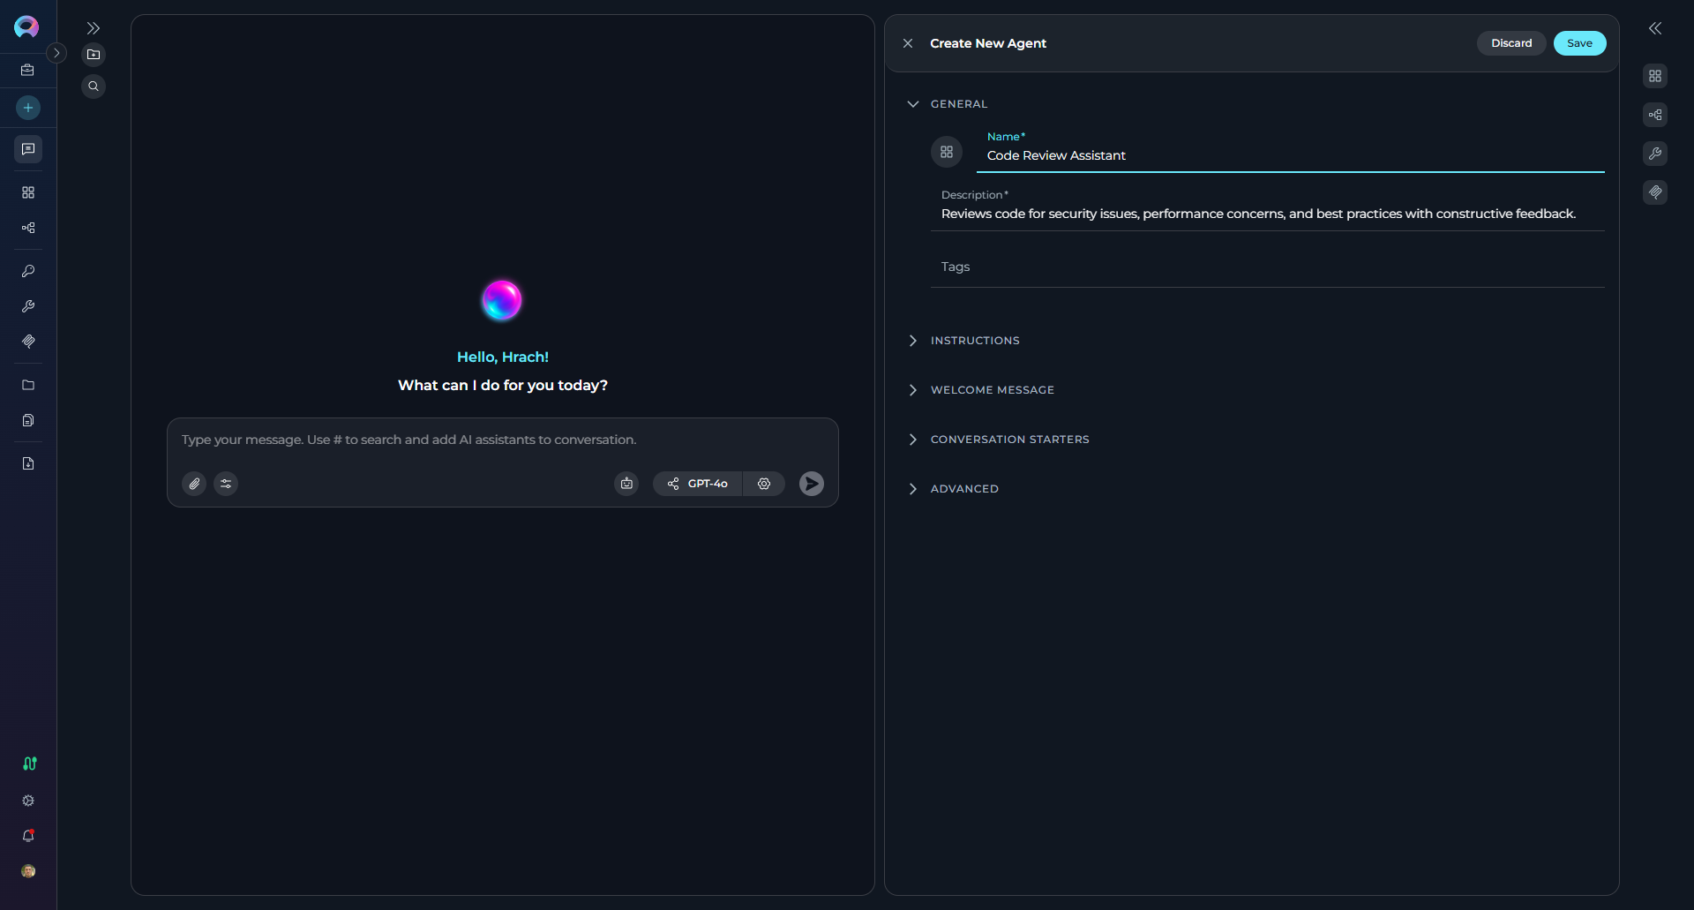This screenshot has height=910, width=1694.
Task: Choose the agent avatar icon beside Name
Action: pos(946,152)
